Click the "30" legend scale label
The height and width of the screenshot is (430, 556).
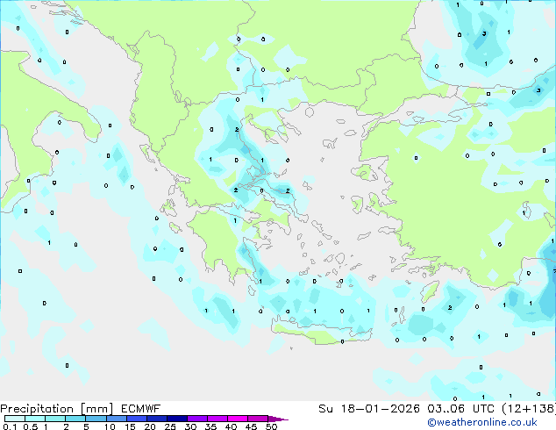[190, 426]
